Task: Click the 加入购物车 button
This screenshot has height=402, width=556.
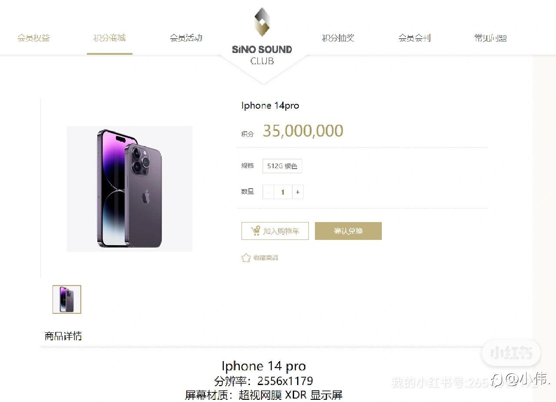Action: pyautogui.click(x=275, y=231)
